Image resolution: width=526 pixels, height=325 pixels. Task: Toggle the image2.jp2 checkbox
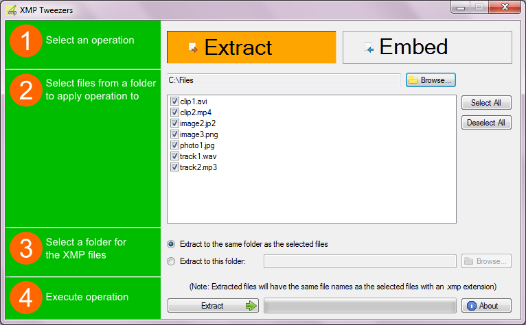(174, 123)
